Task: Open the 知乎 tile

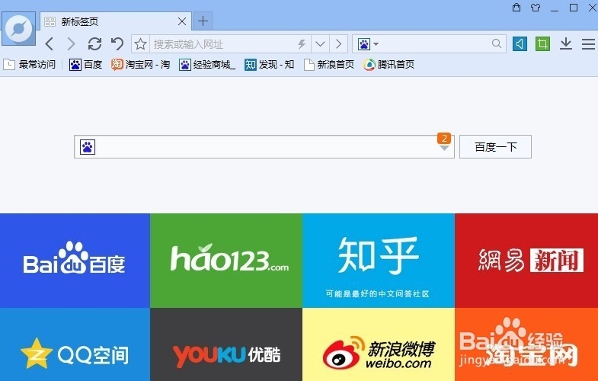Action: point(379,261)
